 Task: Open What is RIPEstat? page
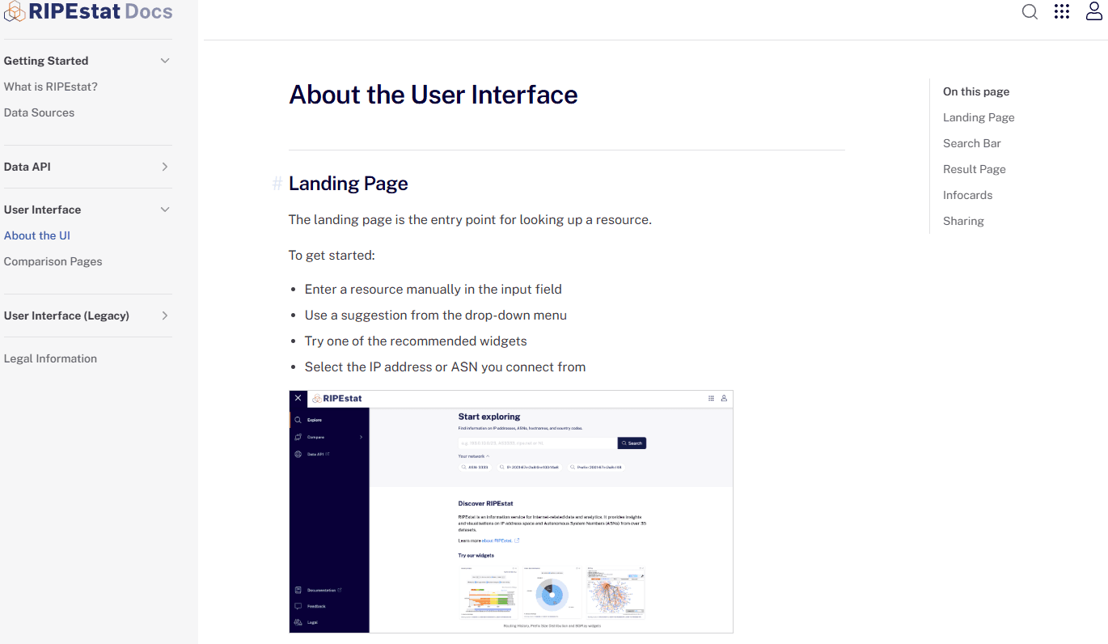coord(51,87)
